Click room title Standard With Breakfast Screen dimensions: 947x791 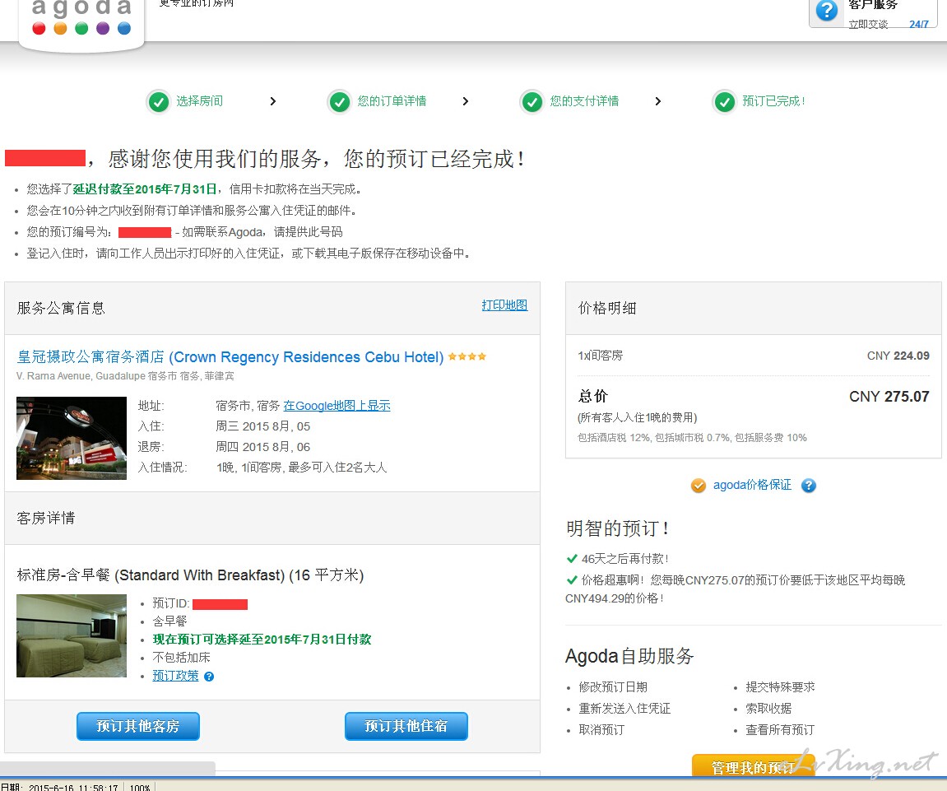pos(190,575)
